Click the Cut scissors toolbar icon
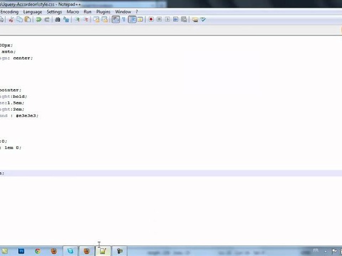342x256 pixels. (11, 19)
